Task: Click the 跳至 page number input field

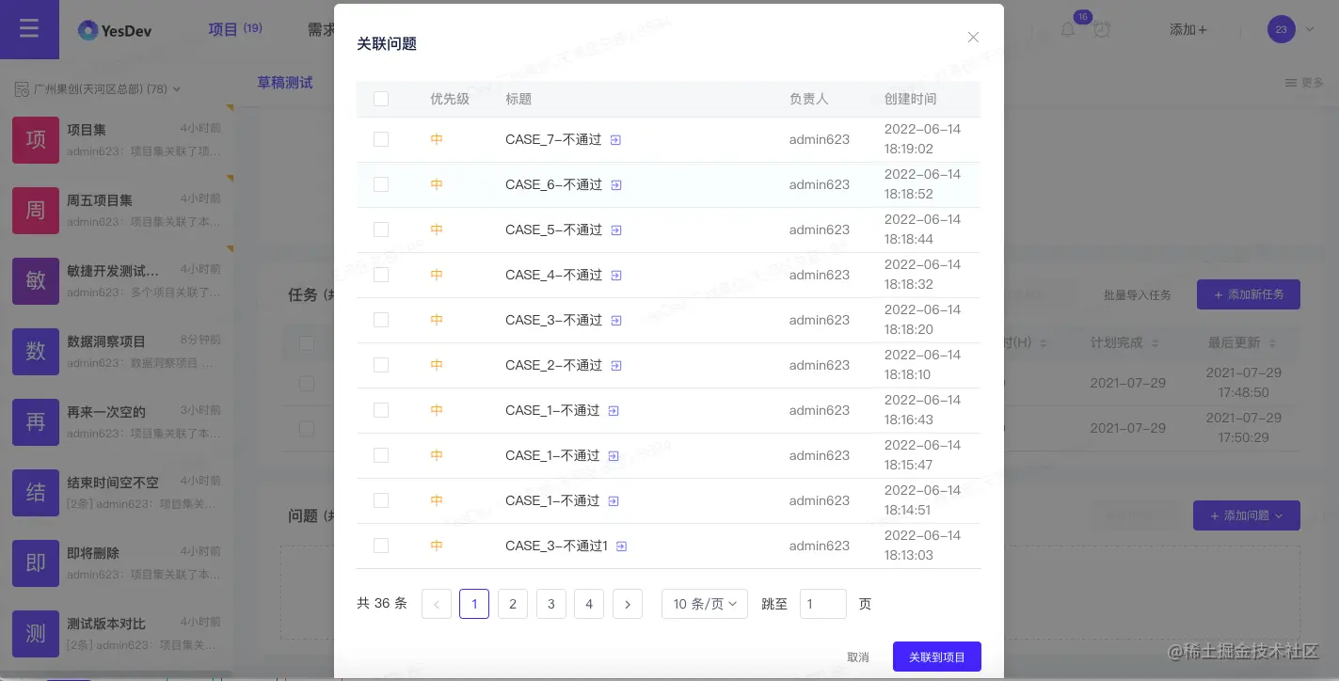Action: click(823, 604)
